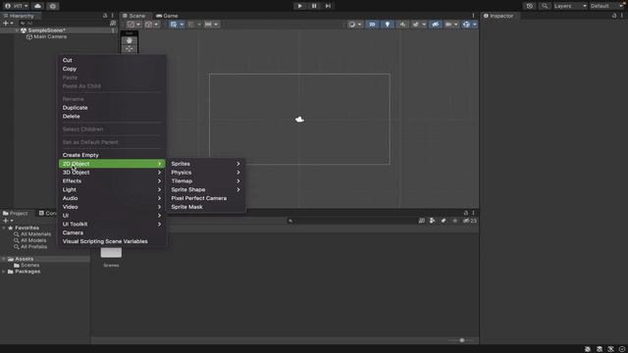Choose Create Empty from the context menu

tap(112, 155)
